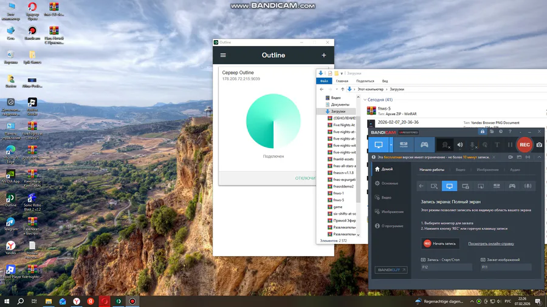
Task: Click the image icon in Bandicam notice bar
Action: (x=519, y=157)
